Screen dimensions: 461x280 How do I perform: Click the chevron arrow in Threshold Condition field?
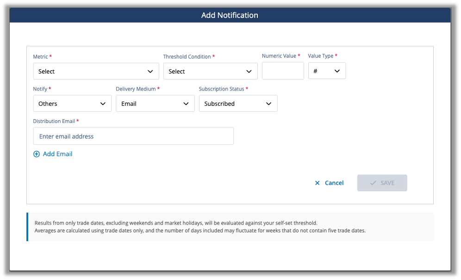(x=249, y=72)
